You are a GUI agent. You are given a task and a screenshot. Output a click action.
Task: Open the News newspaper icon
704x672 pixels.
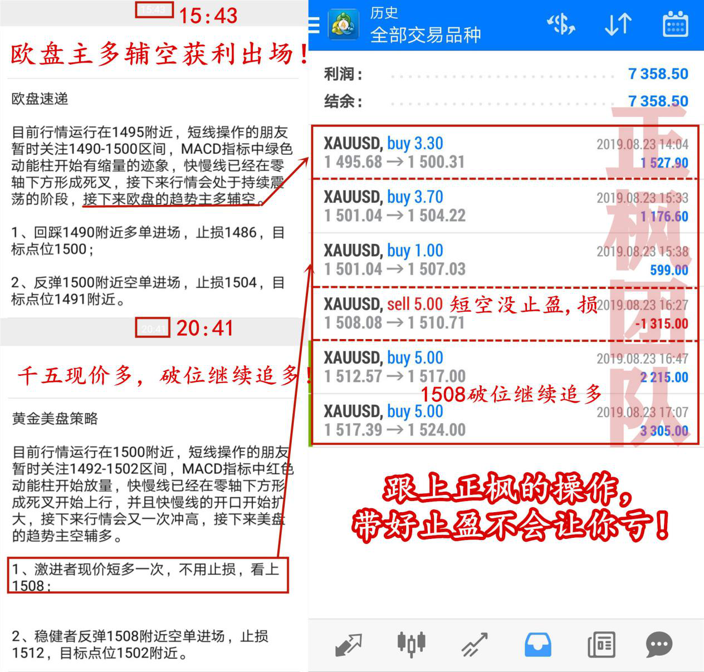coord(602,645)
